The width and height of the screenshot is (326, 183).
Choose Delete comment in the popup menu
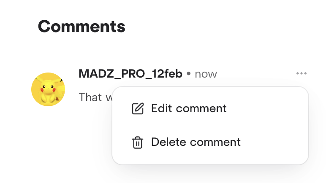click(x=196, y=142)
